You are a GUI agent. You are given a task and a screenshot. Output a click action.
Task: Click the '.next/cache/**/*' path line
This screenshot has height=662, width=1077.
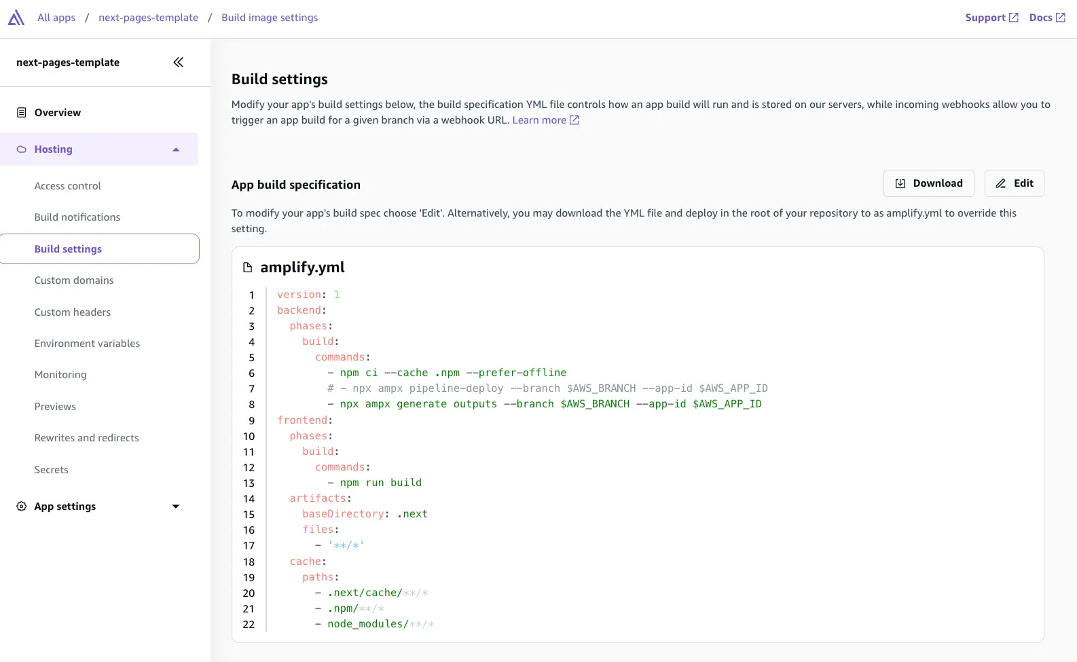click(371, 593)
